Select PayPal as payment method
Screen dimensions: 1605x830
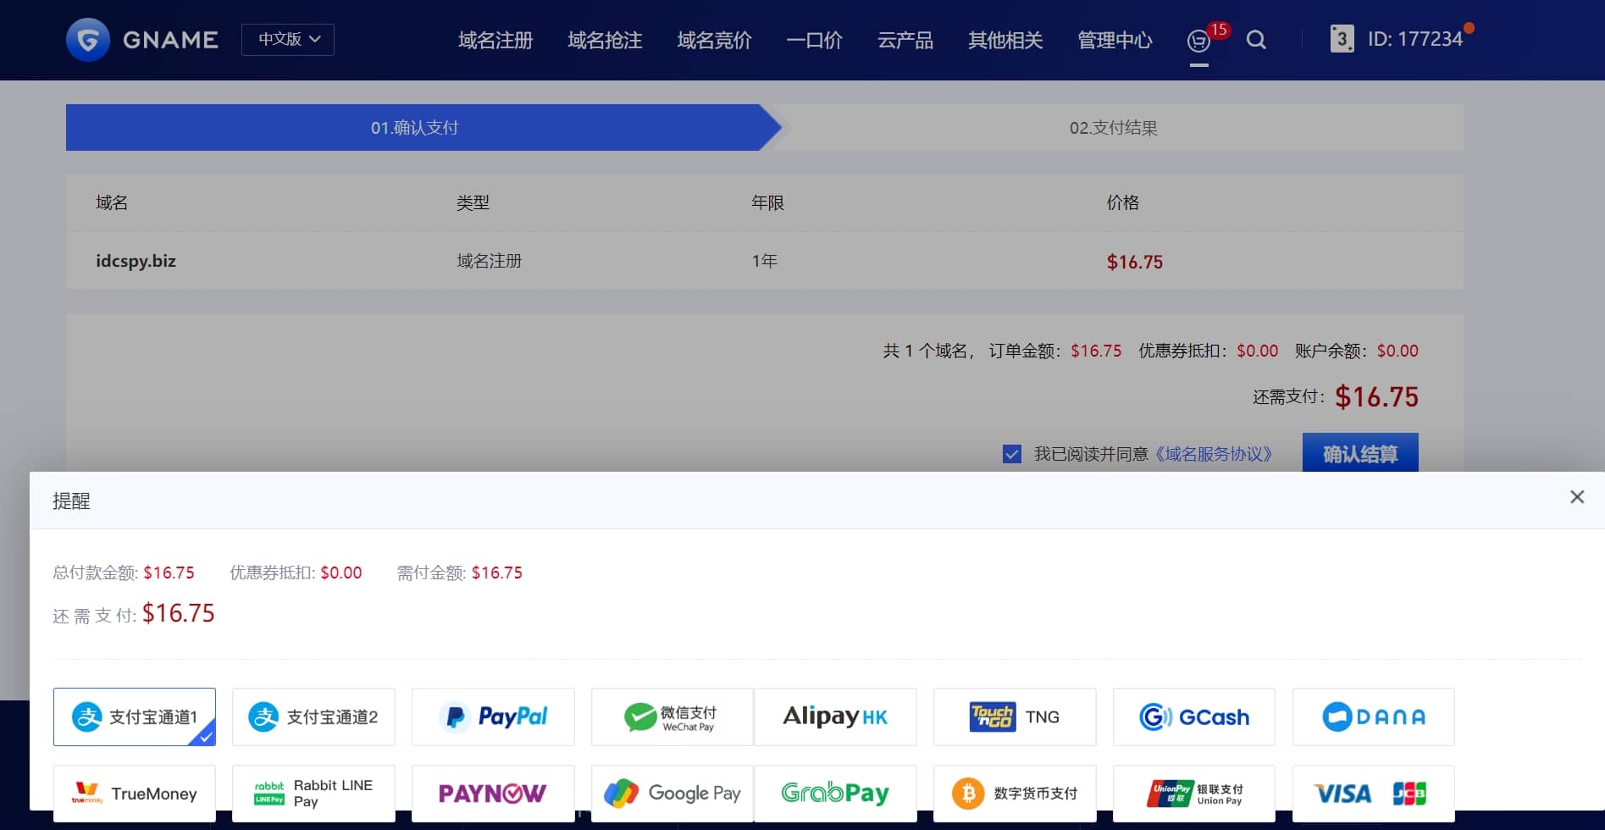(493, 717)
